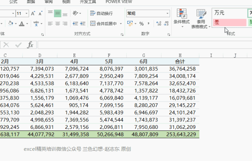Click the insert function fx icon
Screen dimensions: 252x161
[x=30, y=45]
